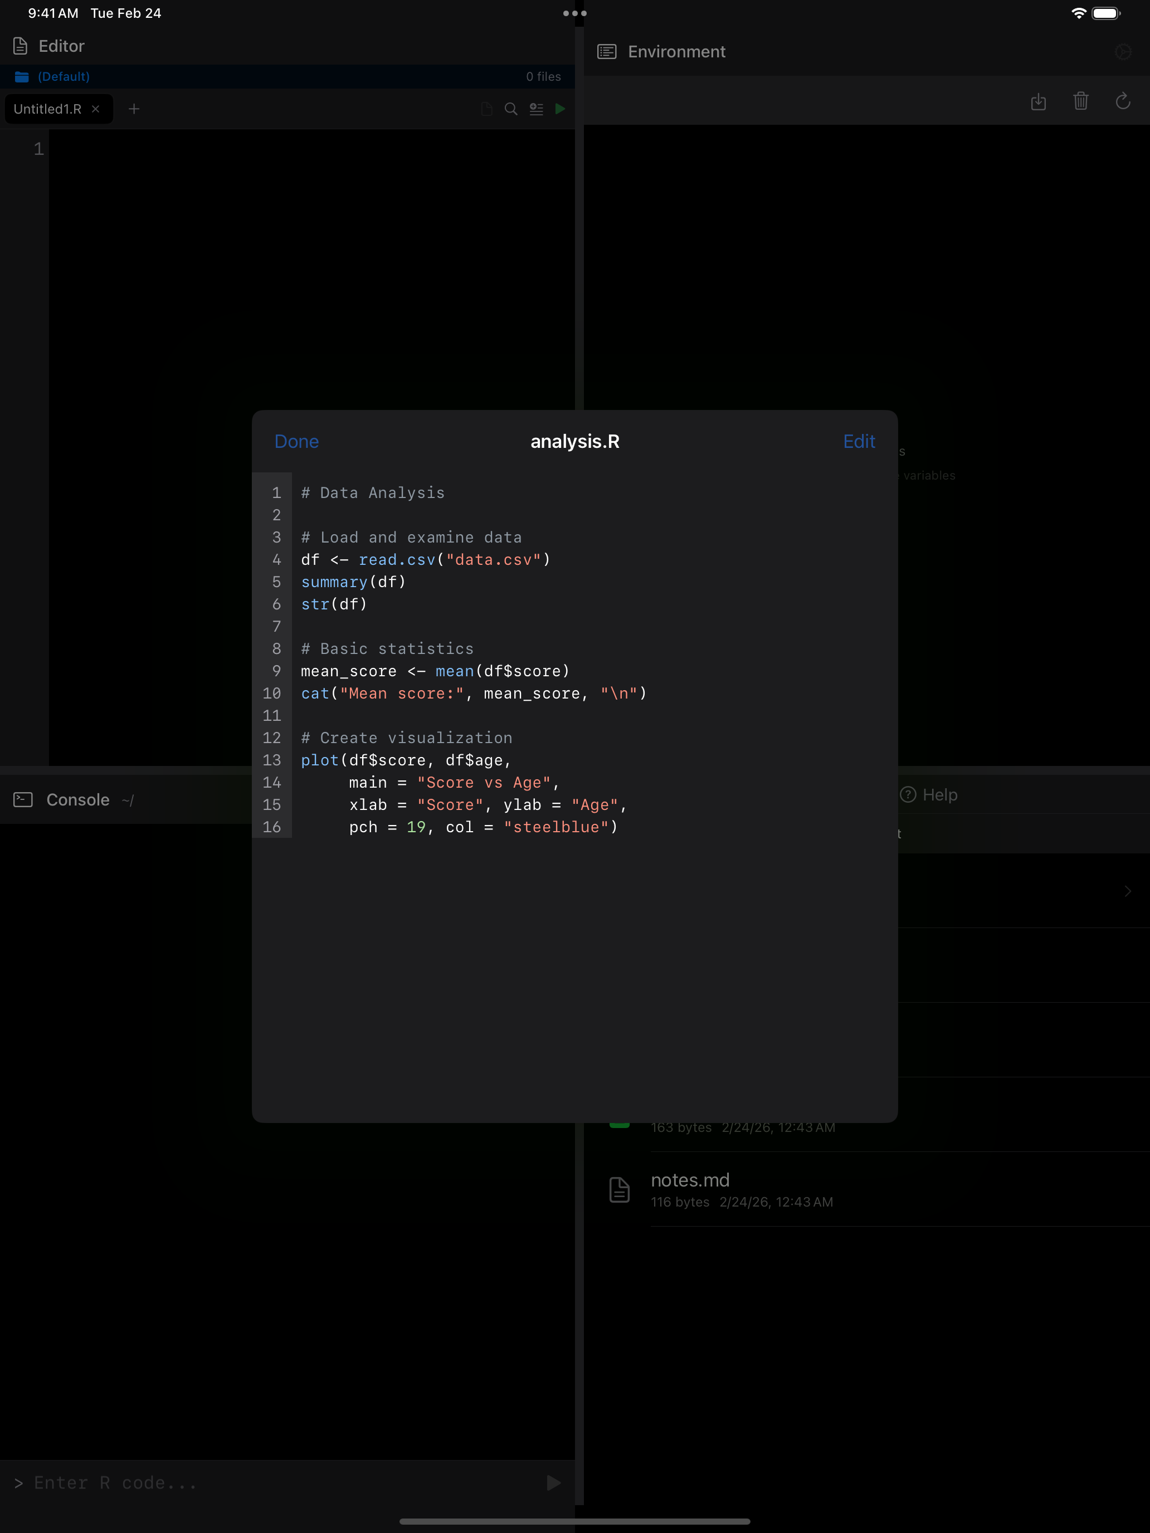Viewport: 1150px width, 1533px height.
Task: Open a new editor tab with the plus icon
Action: coord(134,109)
